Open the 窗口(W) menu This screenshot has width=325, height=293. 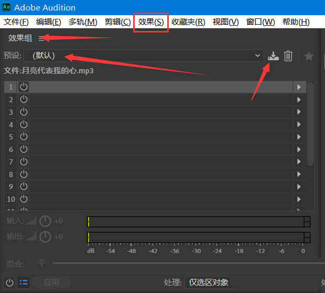click(261, 22)
